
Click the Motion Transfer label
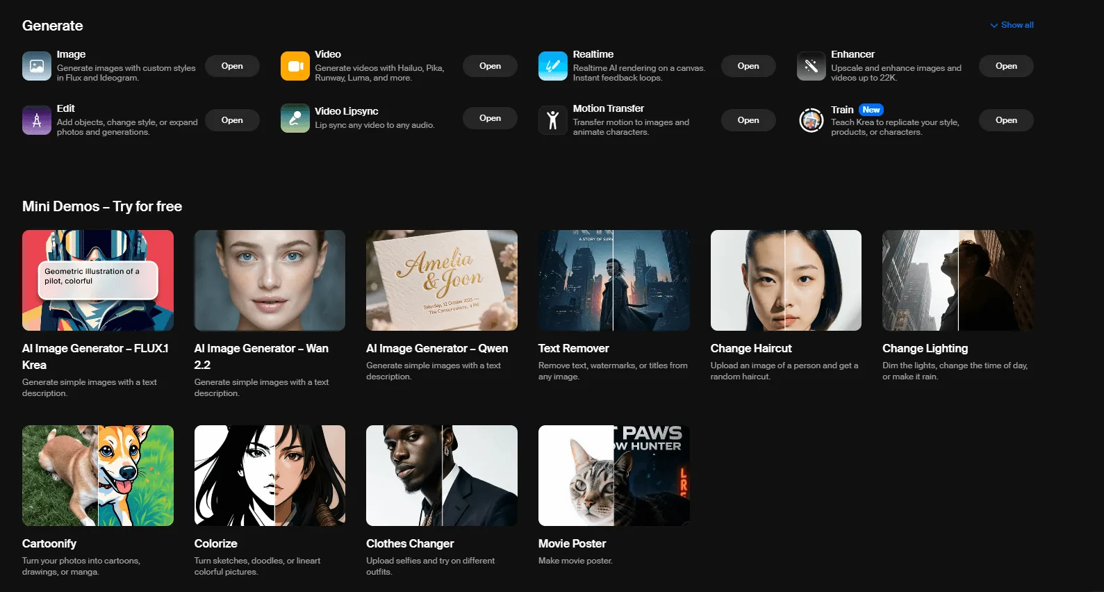click(609, 108)
